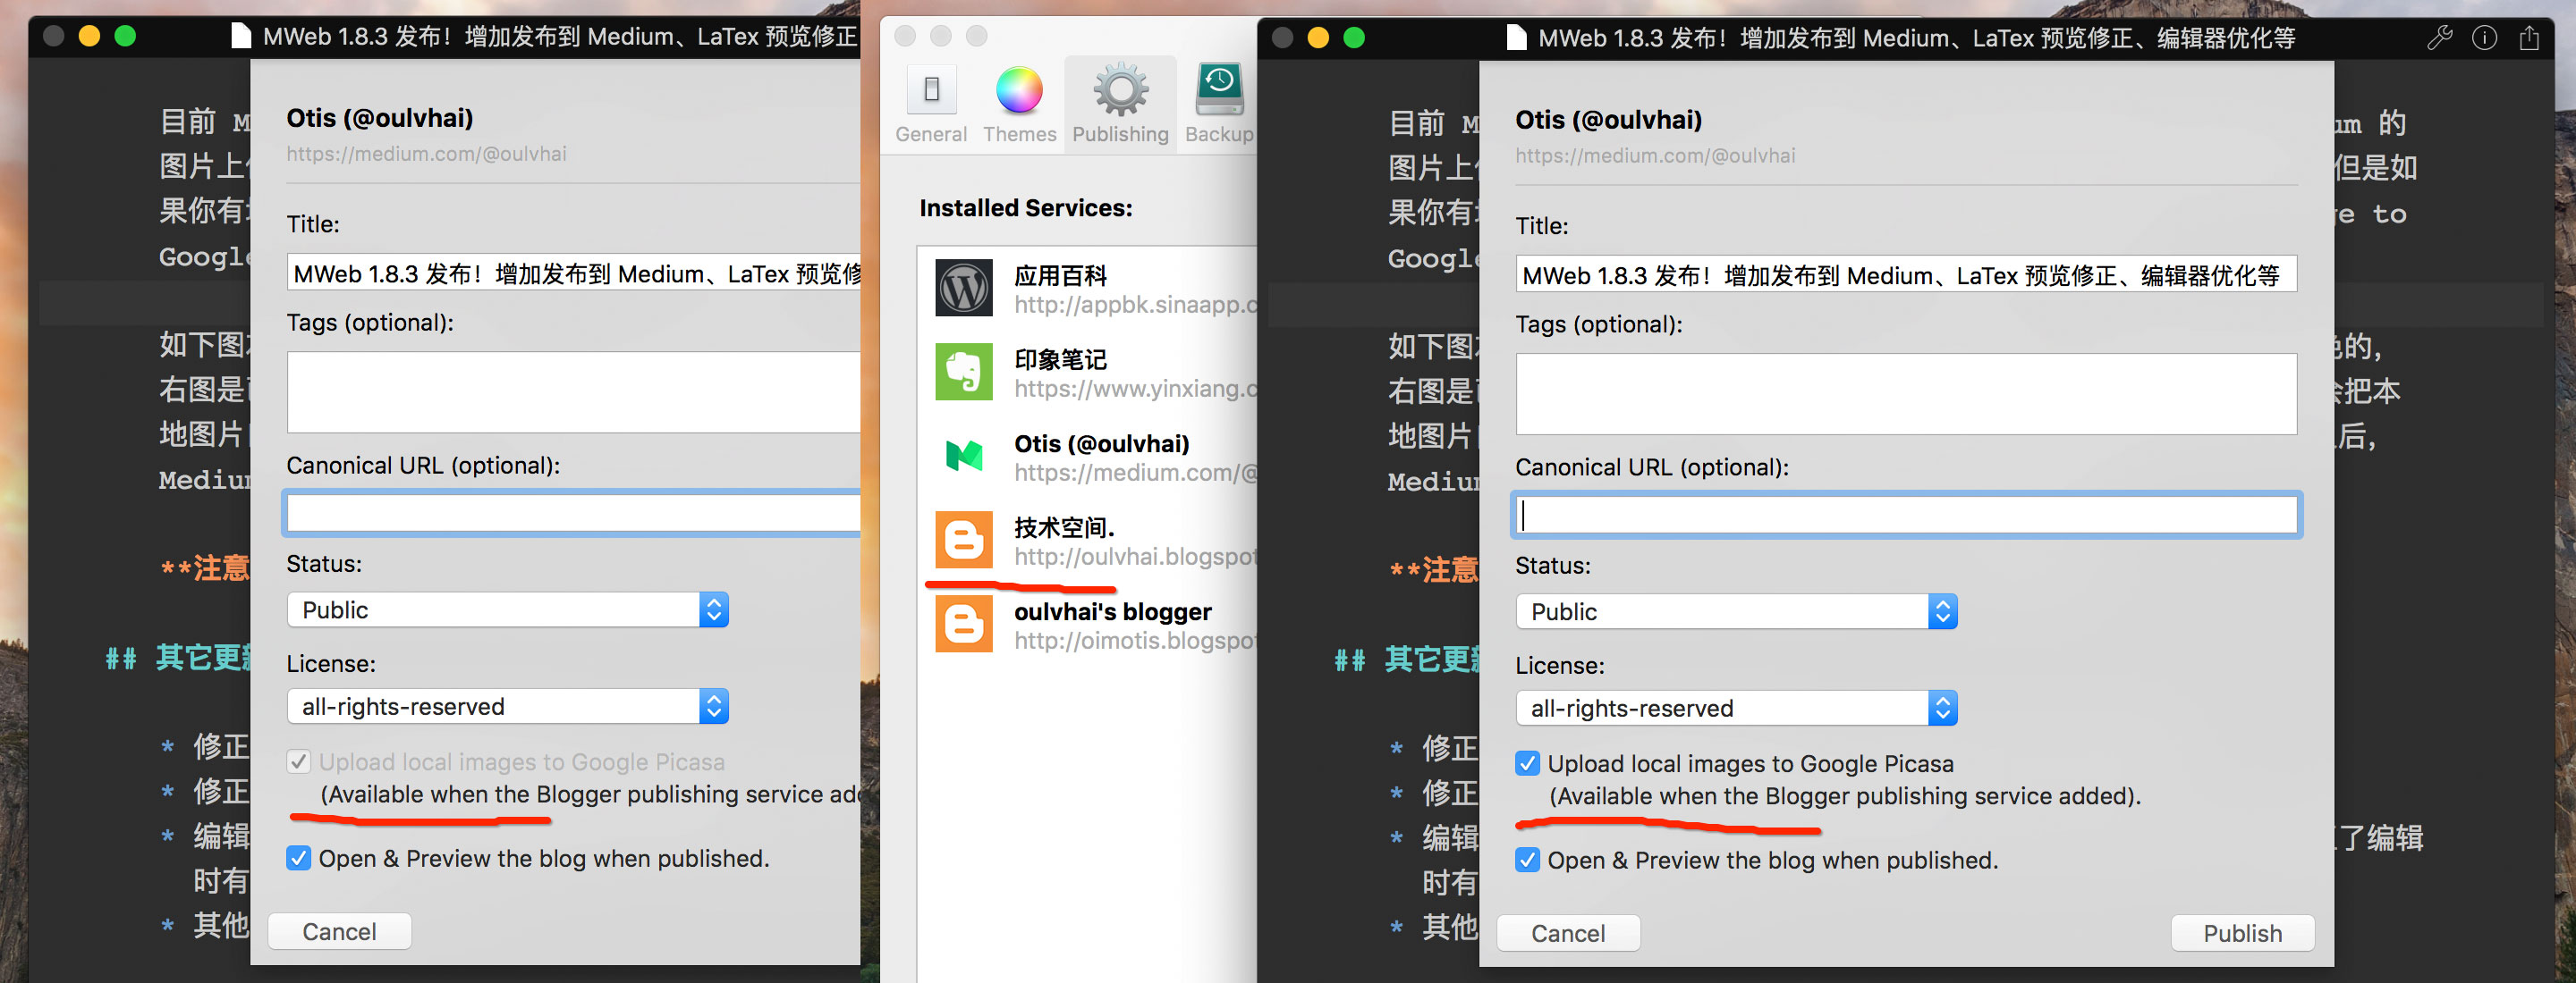Screen dimensions: 2576x983
Task: Open the License all-rights-reserved dropdown in right dialog
Action: [1735, 709]
